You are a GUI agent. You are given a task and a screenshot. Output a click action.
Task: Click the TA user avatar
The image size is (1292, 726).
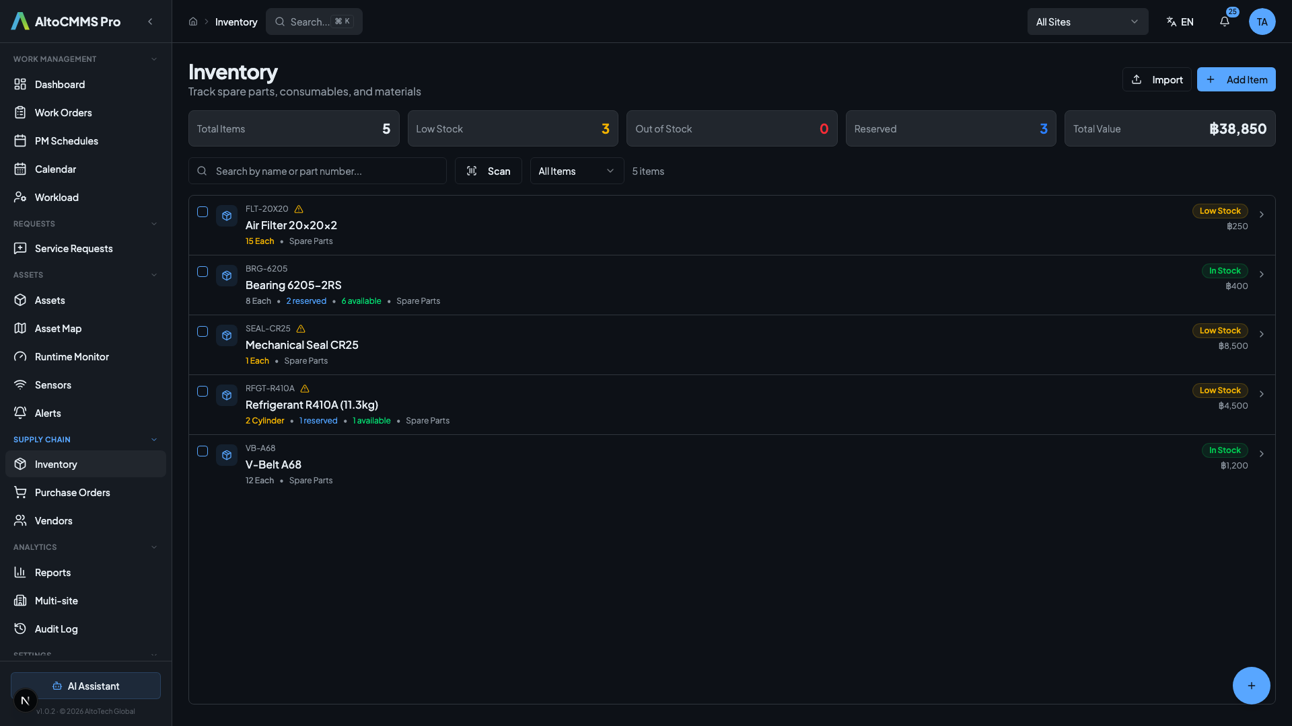pyautogui.click(x=1262, y=22)
